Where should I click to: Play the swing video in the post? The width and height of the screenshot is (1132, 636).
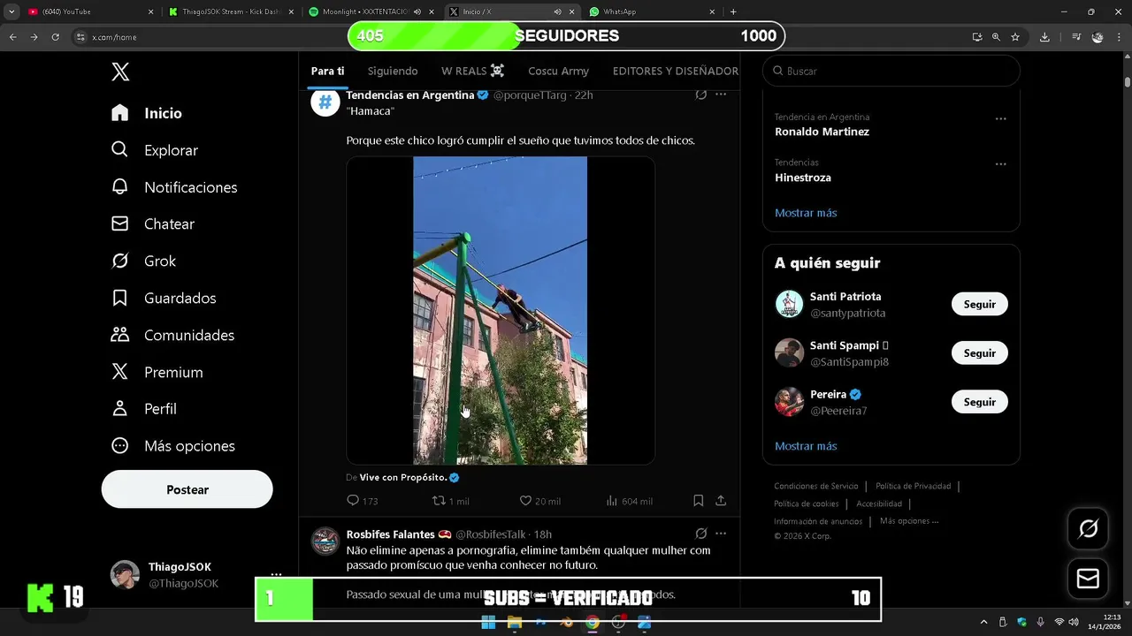(500, 310)
